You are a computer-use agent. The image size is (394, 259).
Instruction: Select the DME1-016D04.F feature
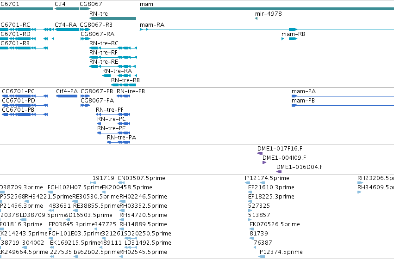click(x=279, y=172)
